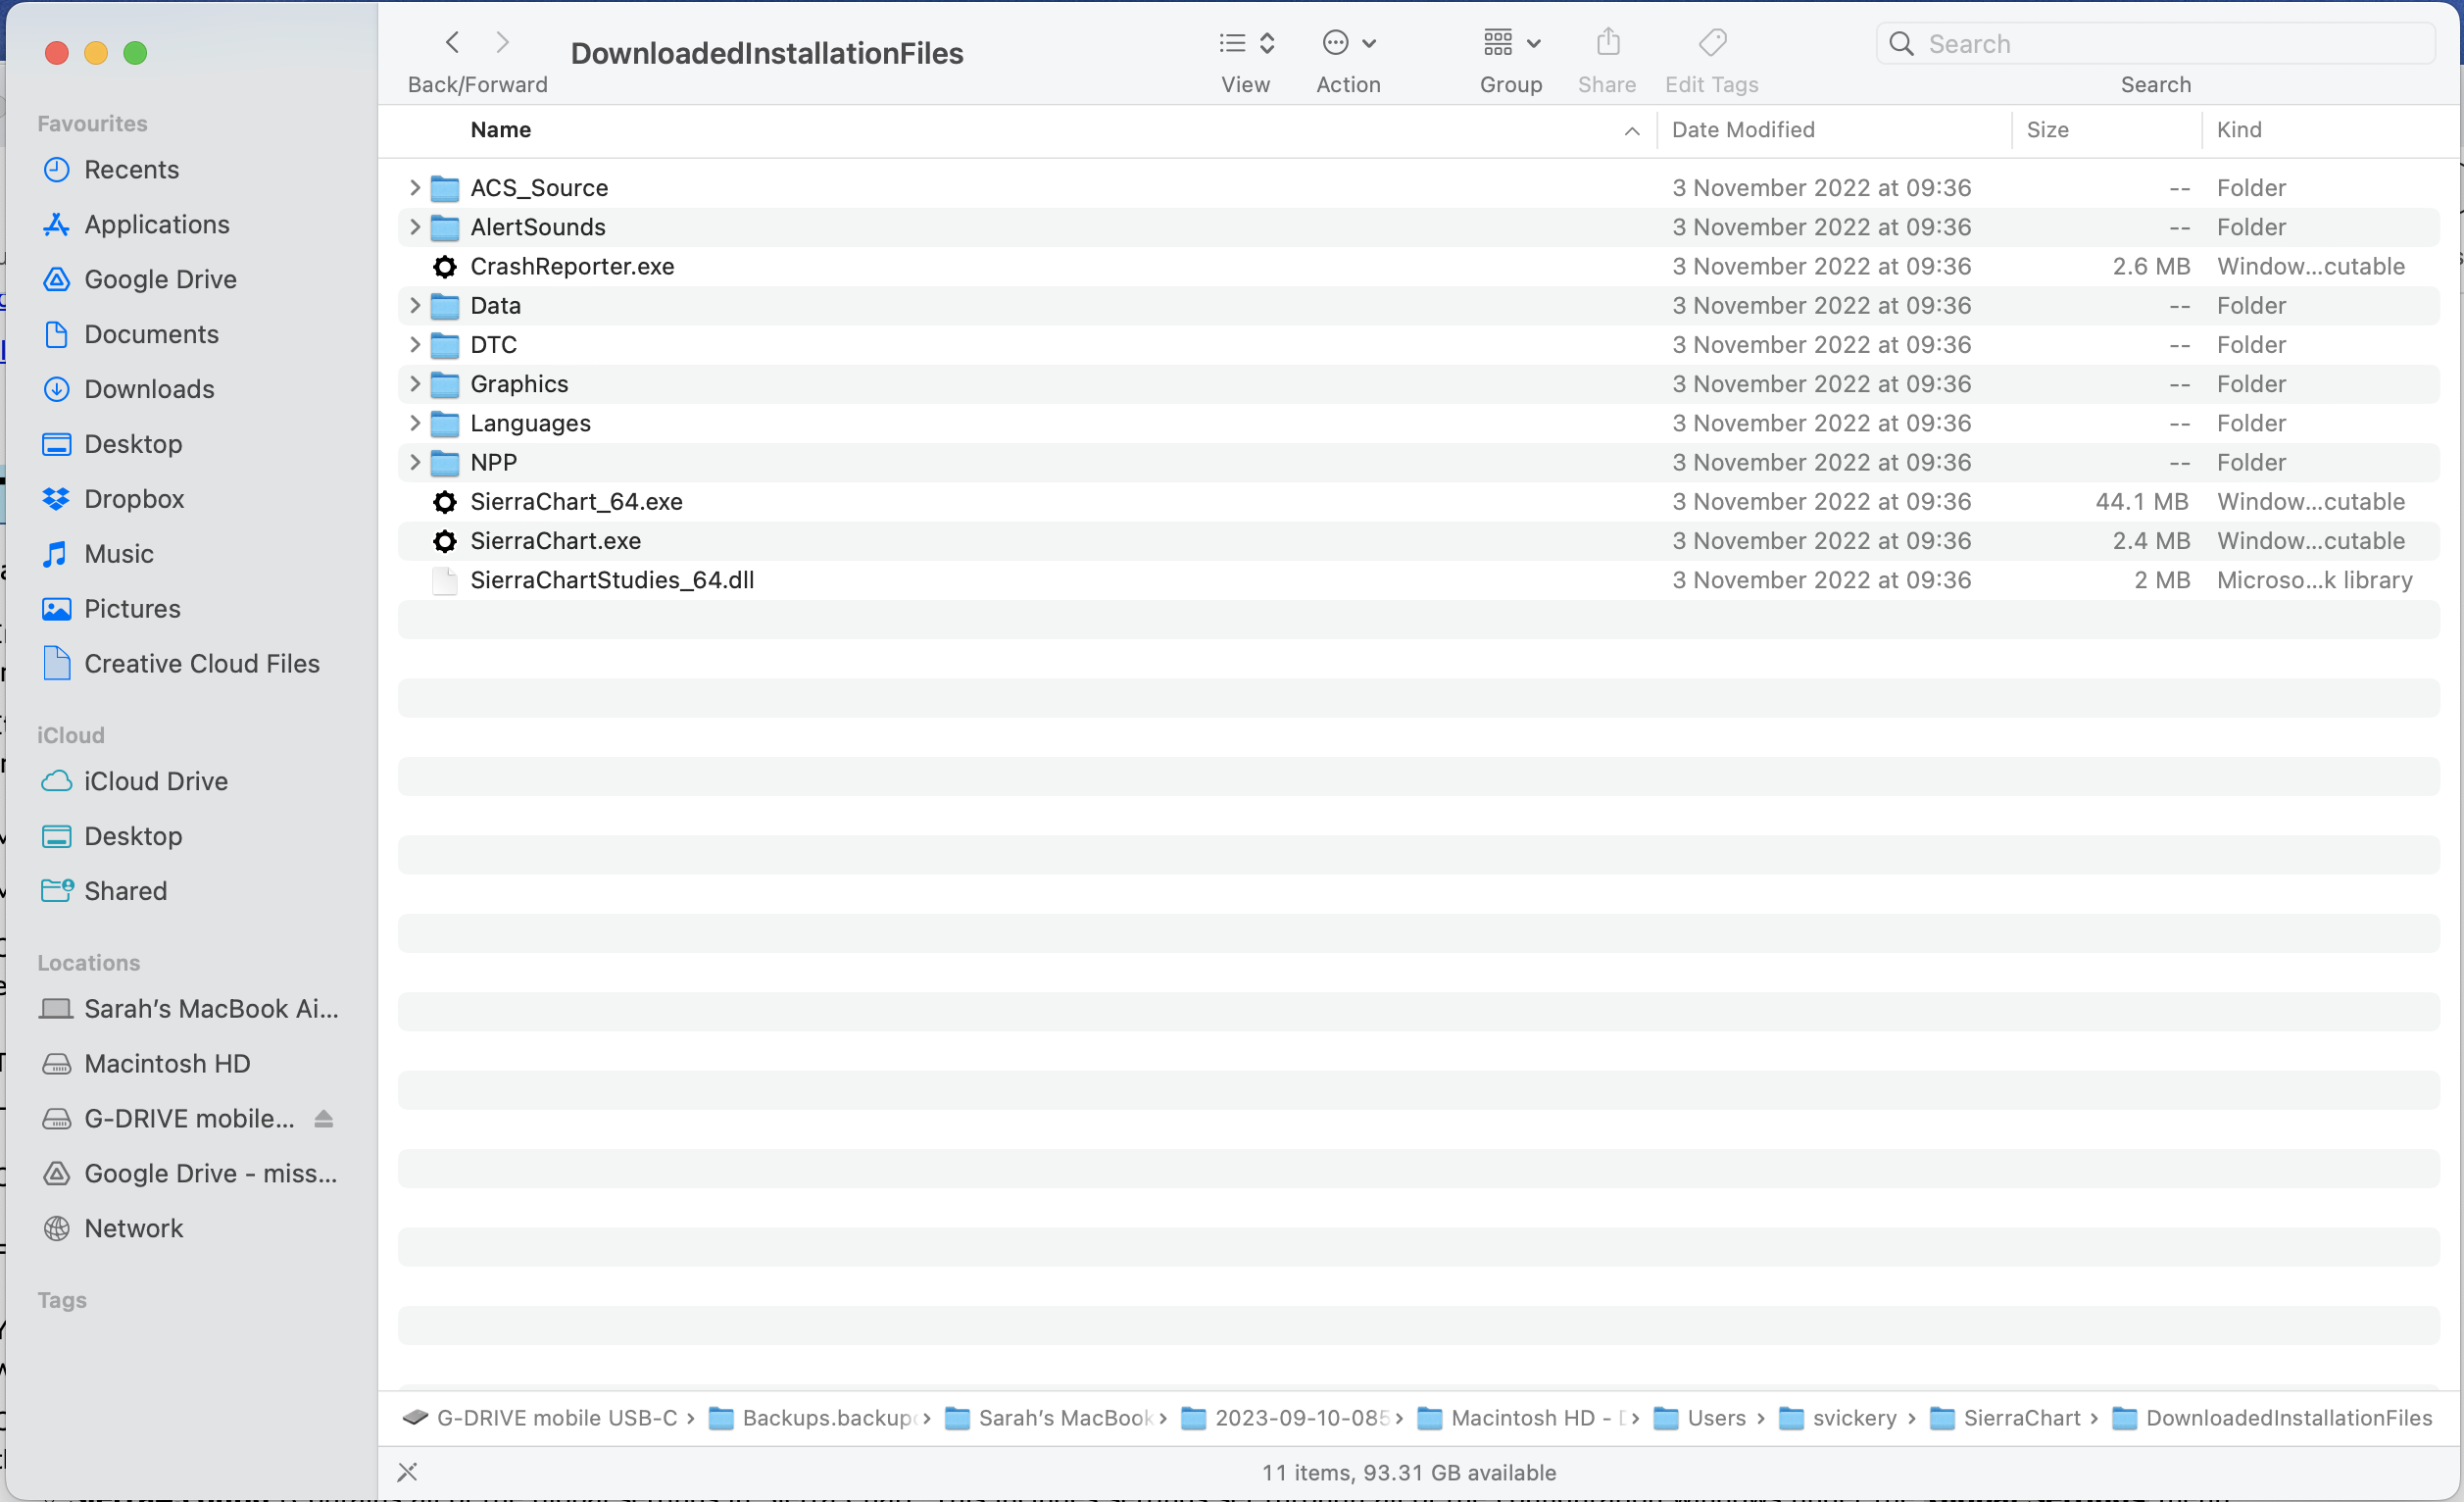
Task: Open SierraChart folder in path bar
Action: coord(2020,1418)
